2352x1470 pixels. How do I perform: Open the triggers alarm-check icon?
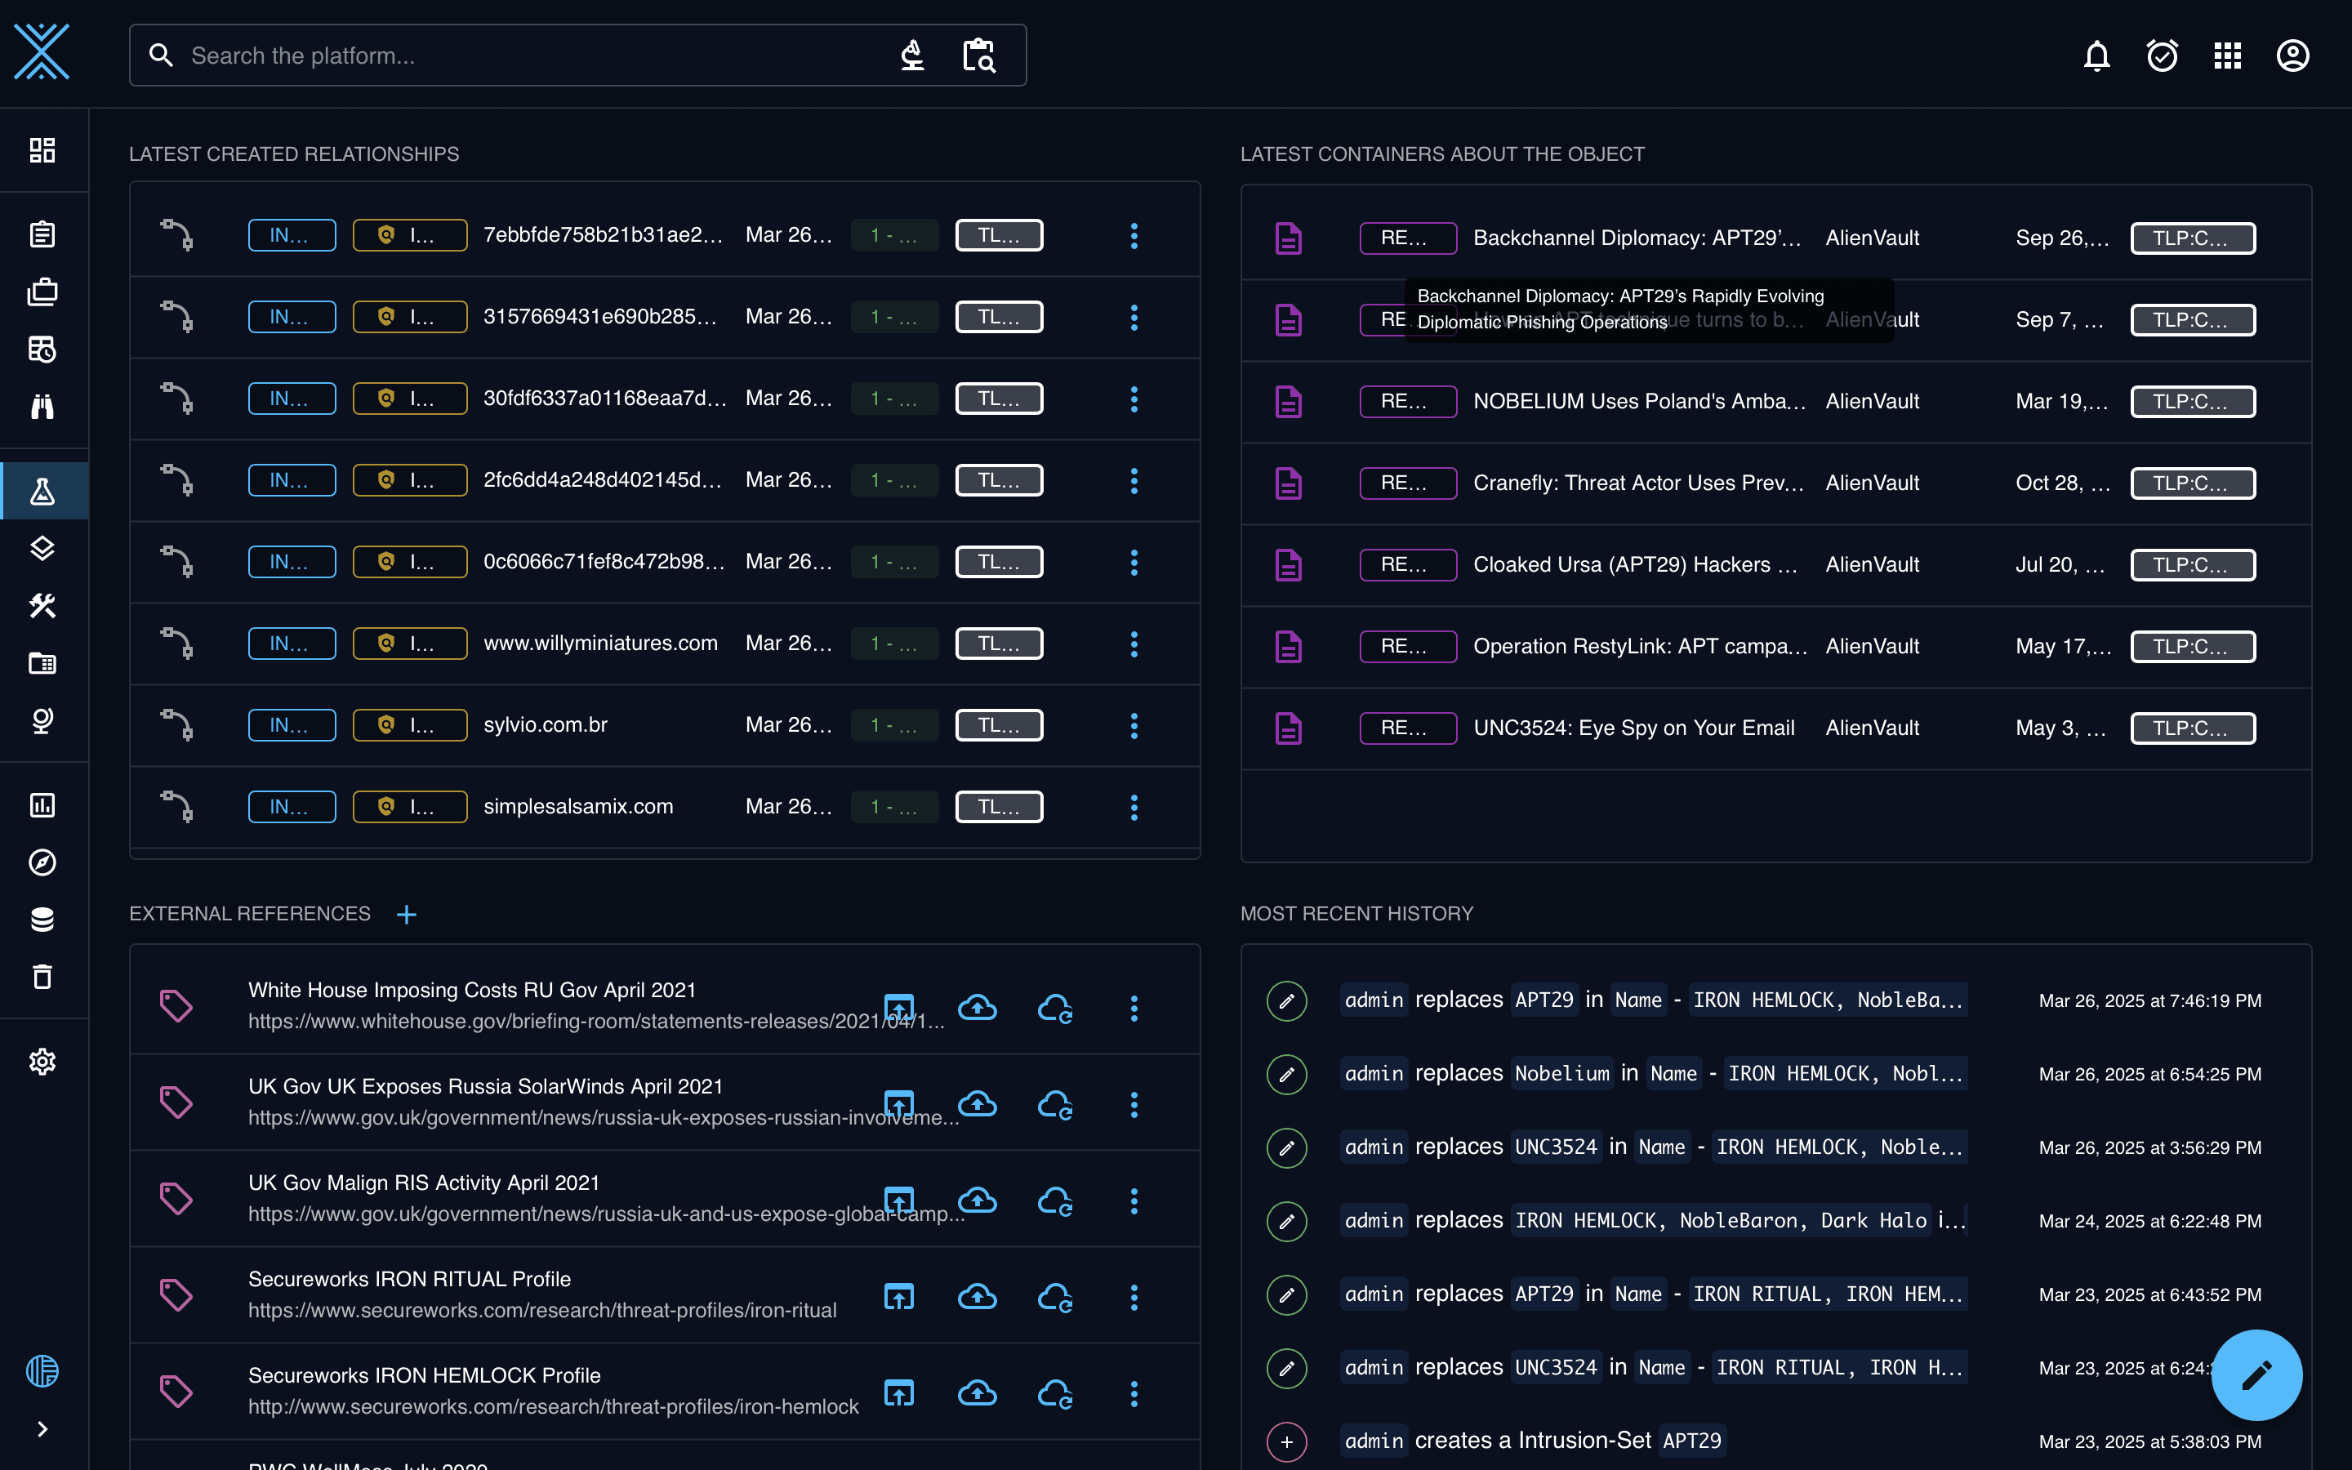(x=2162, y=56)
